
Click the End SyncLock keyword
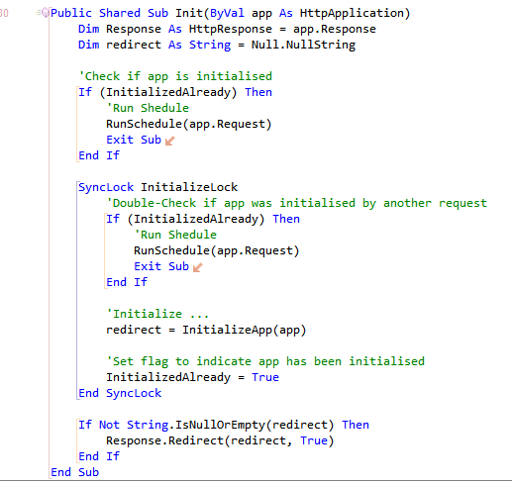[x=120, y=393]
